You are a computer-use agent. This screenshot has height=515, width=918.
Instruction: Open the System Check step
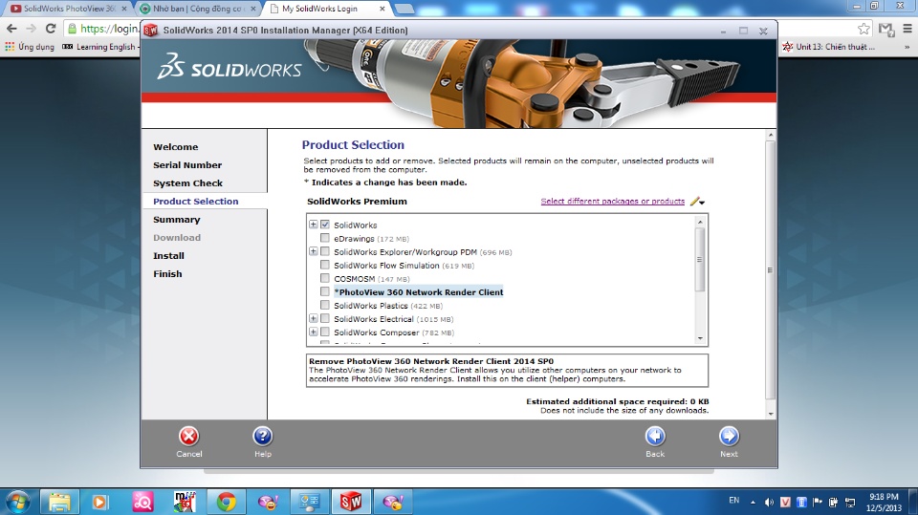(188, 183)
